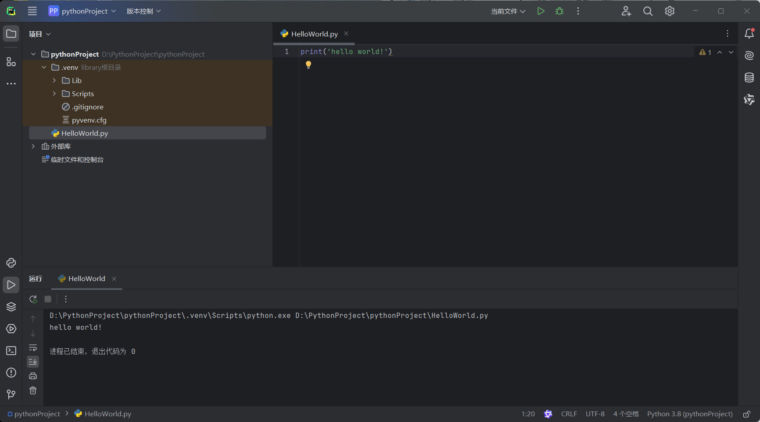Toggle scroll to end of console
This screenshot has height=422, width=760.
(x=33, y=362)
